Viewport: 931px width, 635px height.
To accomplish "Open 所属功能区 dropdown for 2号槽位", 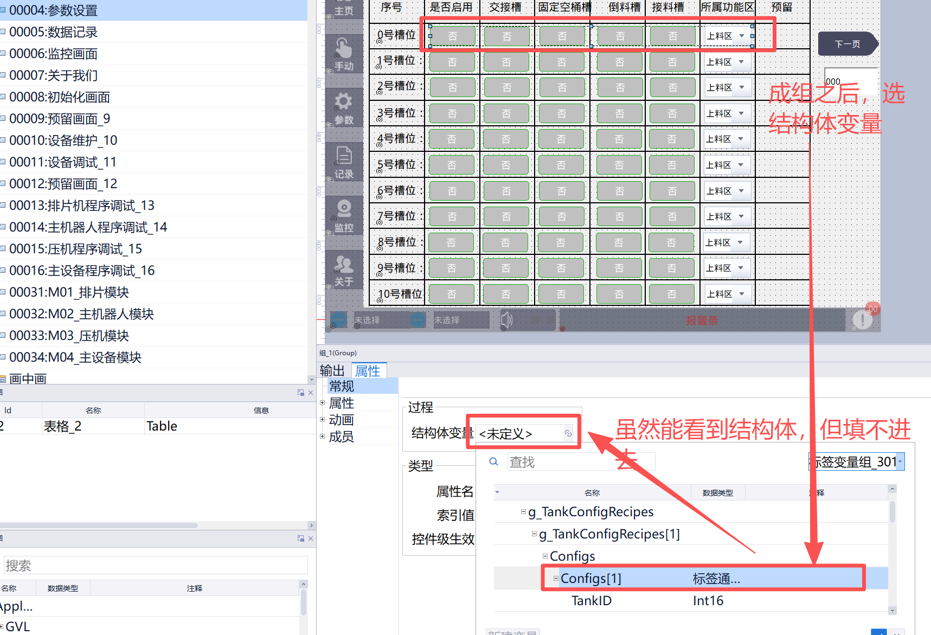I will coord(741,87).
